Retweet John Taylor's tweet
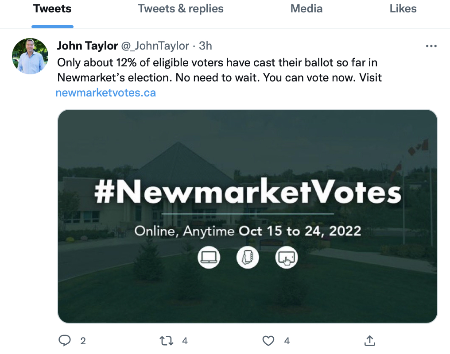Viewport: 450px width, 354px height. tap(167, 341)
